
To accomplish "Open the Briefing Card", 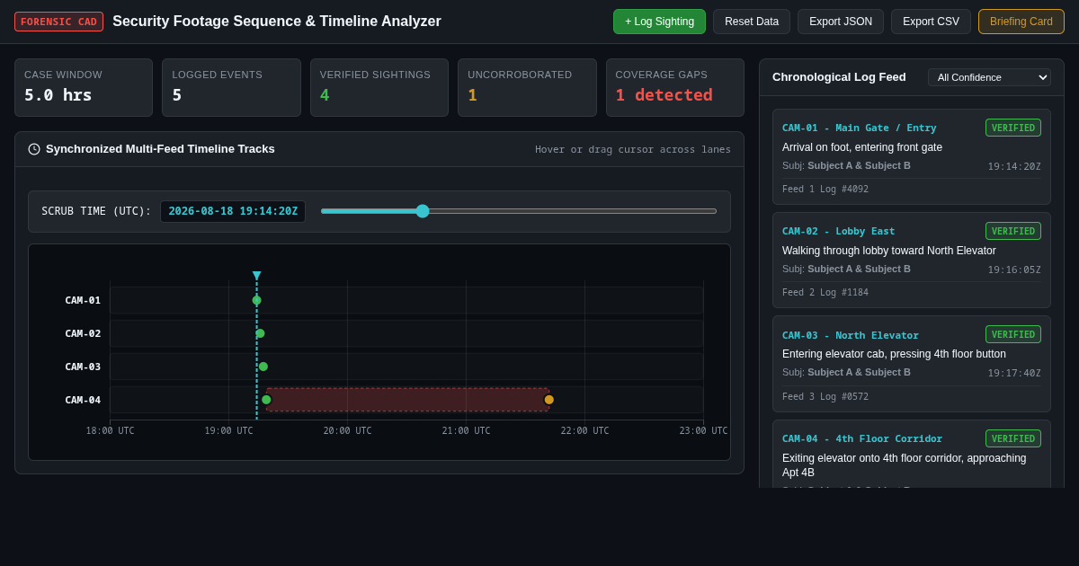I will (1021, 22).
